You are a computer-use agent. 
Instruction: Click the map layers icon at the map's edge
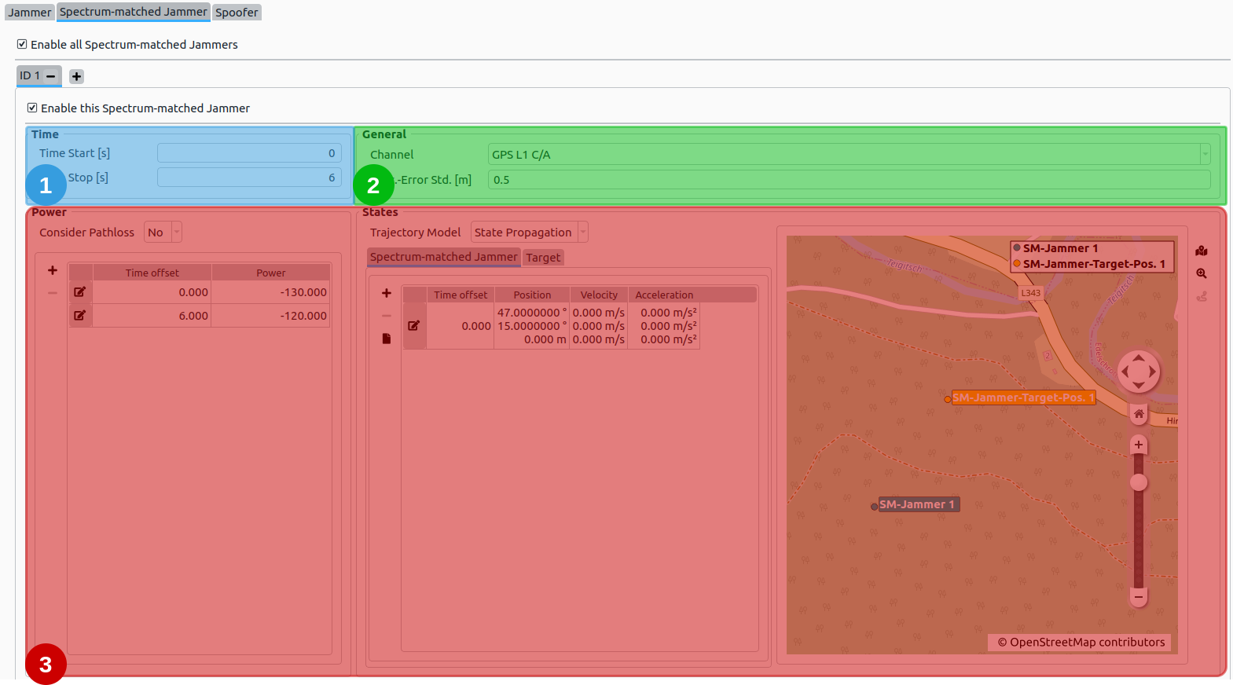point(1202,251)
